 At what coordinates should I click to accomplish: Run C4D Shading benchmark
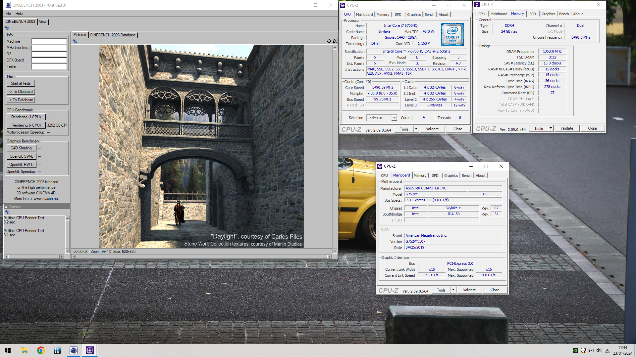pyautogui.click(x=21, y=148)
